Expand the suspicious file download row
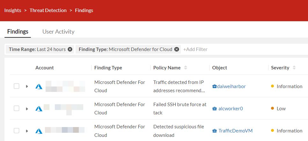 tap(27, 131)
